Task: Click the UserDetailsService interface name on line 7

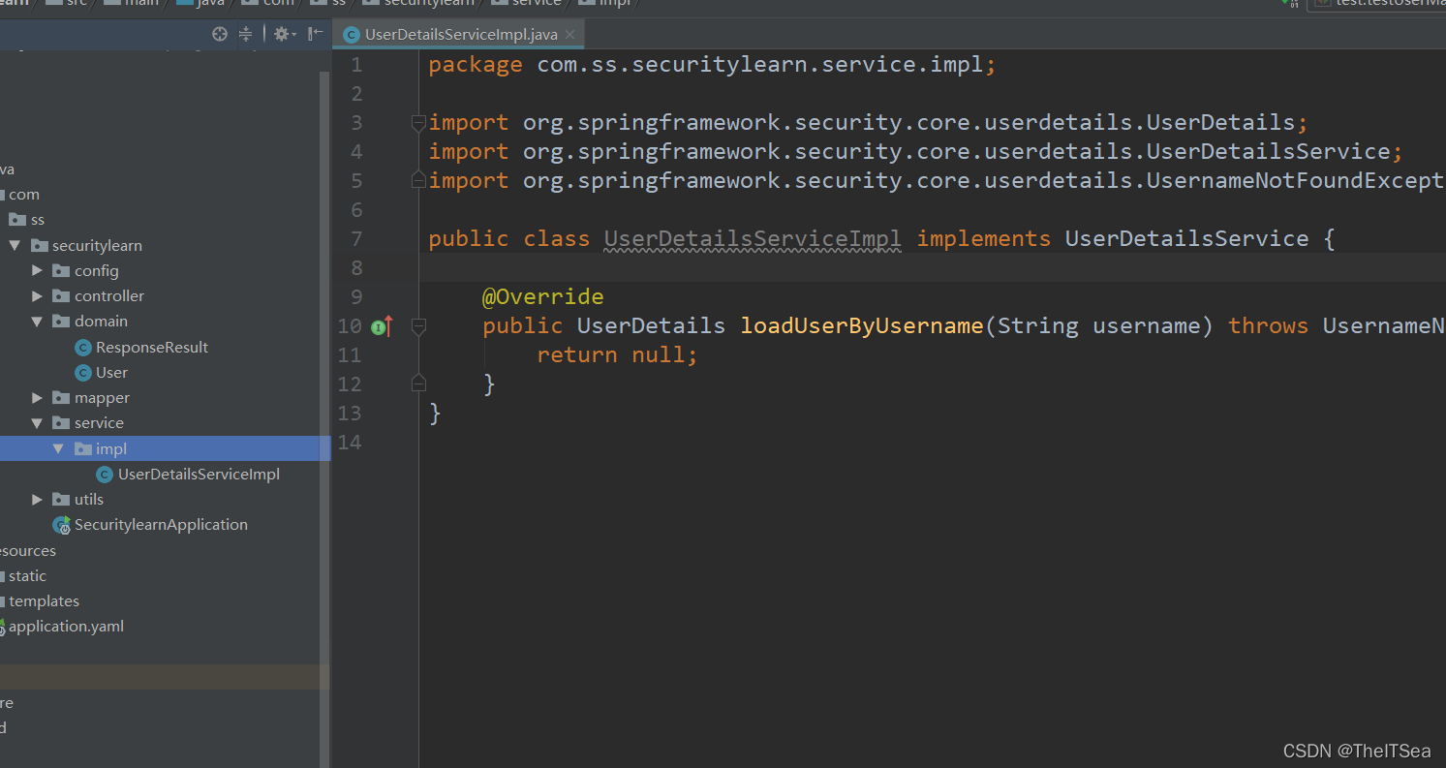Action: [1186, 239]
